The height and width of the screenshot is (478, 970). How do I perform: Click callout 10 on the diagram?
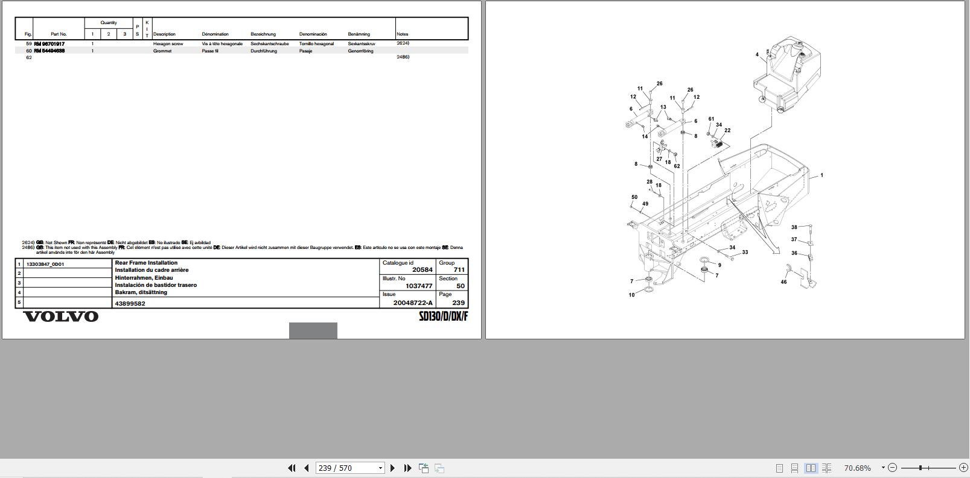click(632, 295)
